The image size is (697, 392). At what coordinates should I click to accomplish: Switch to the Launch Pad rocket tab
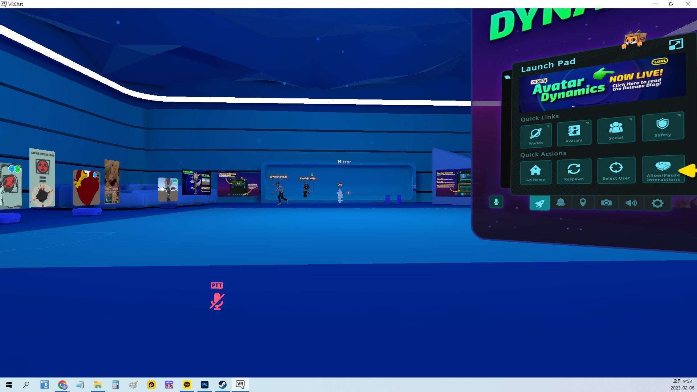pos(540,203)
